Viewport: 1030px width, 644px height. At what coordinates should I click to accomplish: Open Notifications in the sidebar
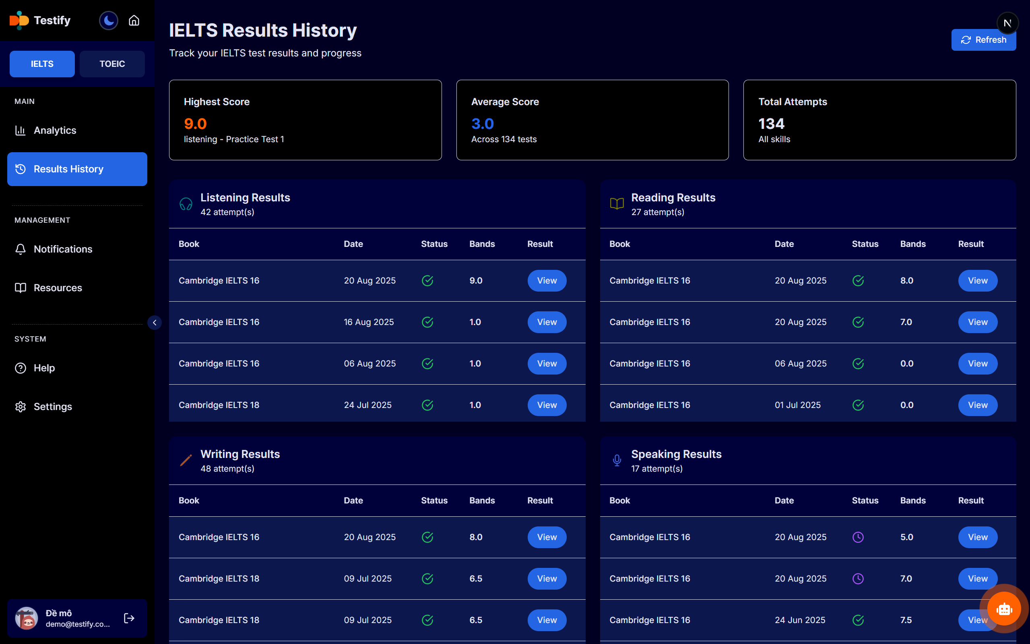[62, 249]
